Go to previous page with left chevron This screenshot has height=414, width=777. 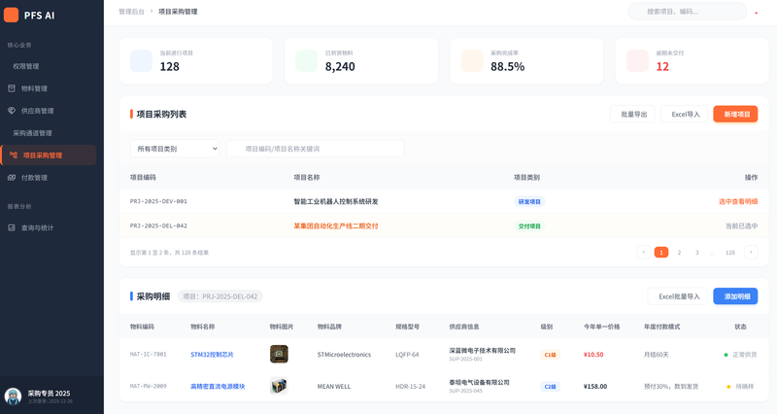click(644, 253)
